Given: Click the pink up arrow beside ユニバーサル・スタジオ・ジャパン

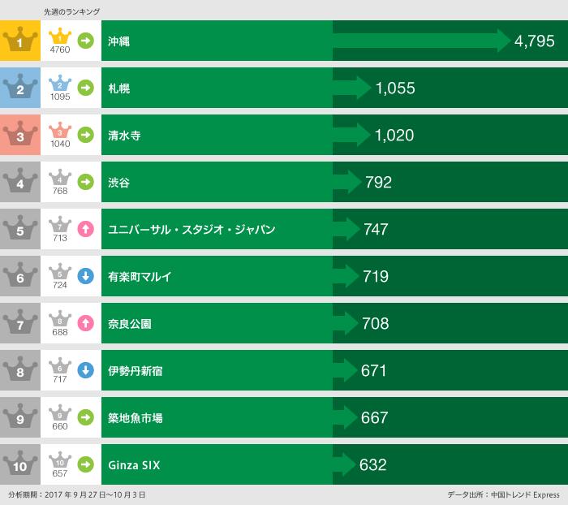Looking at the screenshot, I should point(85,229).
